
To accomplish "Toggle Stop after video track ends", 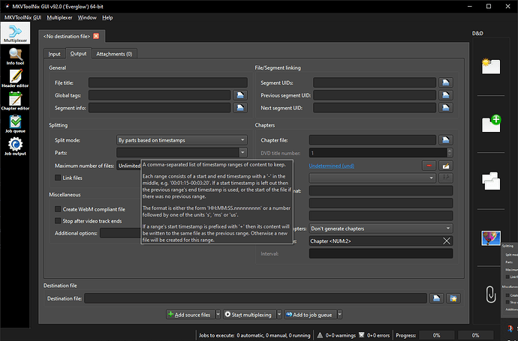I will [x=59, y=221].
